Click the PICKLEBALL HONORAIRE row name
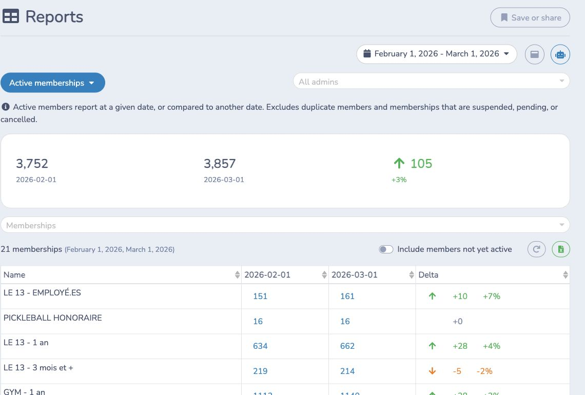The height and width of the screenshot is (395, 585). [53, 318]
